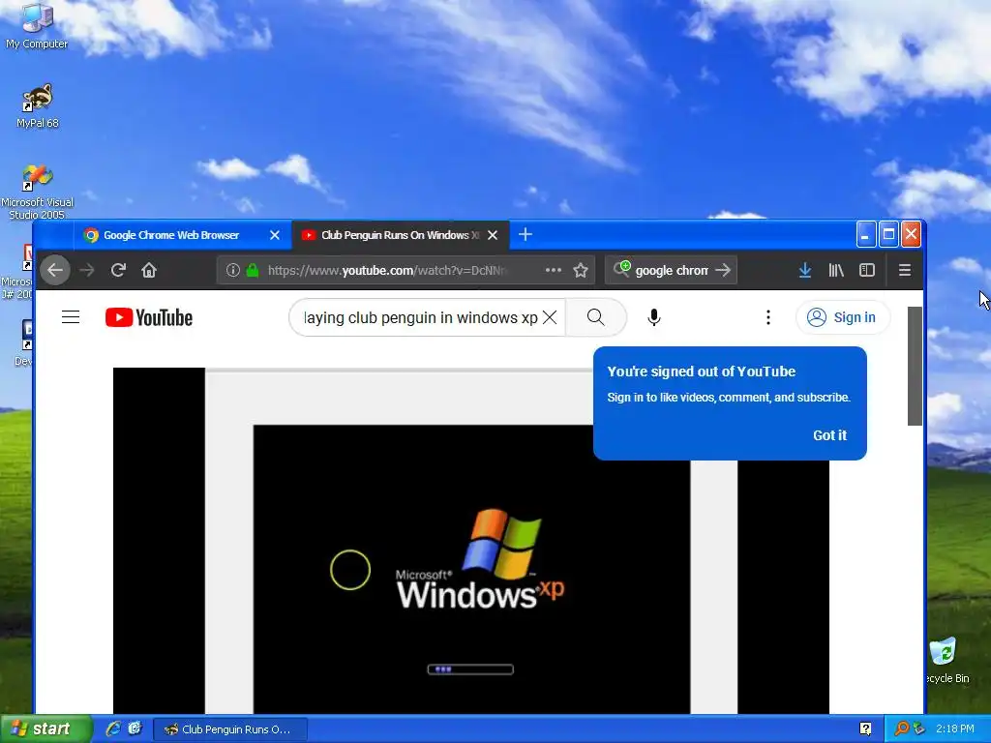Bookmark this page with the star icon
Screen dimensions: 991x743
tap(581, 271)
